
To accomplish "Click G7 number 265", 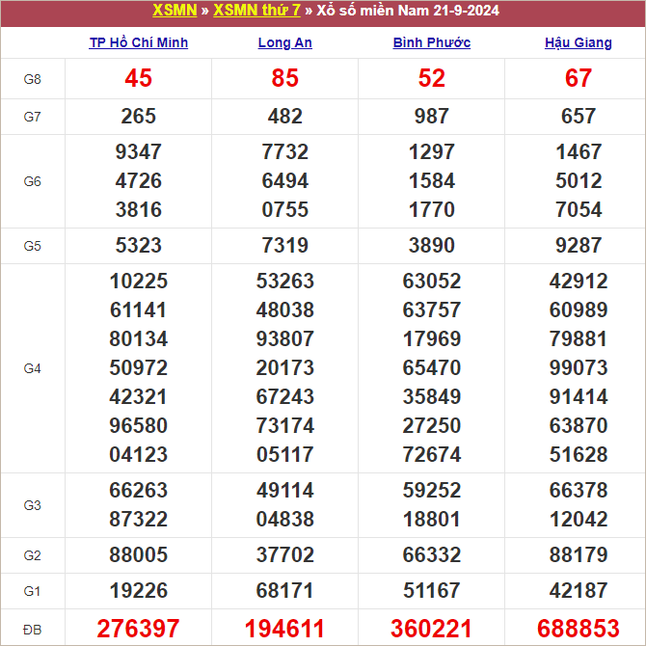I will (139, 116).
